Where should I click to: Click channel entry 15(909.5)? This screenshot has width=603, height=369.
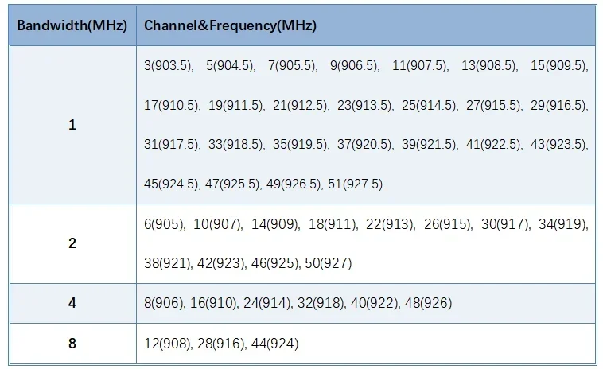[x=558, y=66]
